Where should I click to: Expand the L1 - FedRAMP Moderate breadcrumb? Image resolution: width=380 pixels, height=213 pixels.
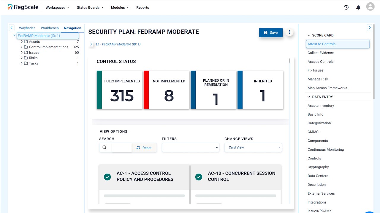[x=91, y=44]
